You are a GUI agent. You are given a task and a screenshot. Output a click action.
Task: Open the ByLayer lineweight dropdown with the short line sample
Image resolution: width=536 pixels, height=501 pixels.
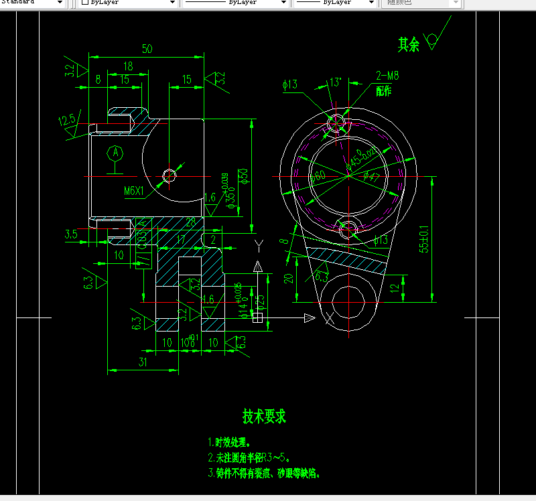(x=335, y=2)
